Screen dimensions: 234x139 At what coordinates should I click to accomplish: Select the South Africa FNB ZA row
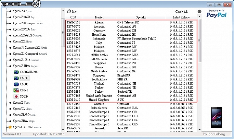click(131, 79)
